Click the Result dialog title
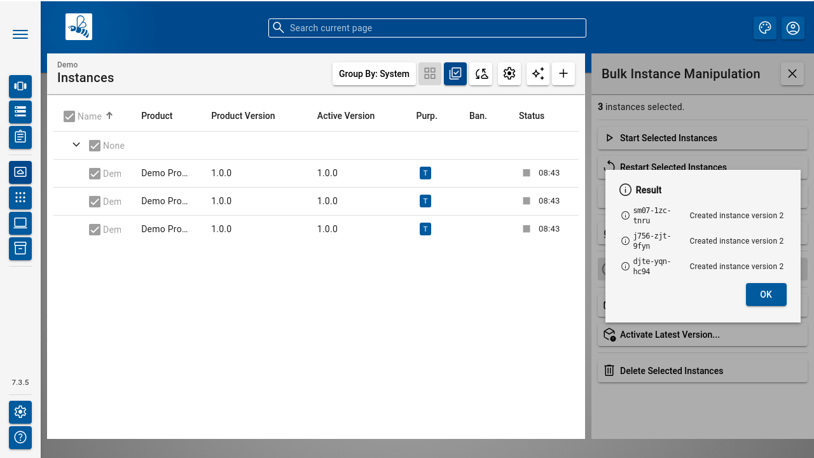This screenshot has width=814, height=458. [649, 190]
